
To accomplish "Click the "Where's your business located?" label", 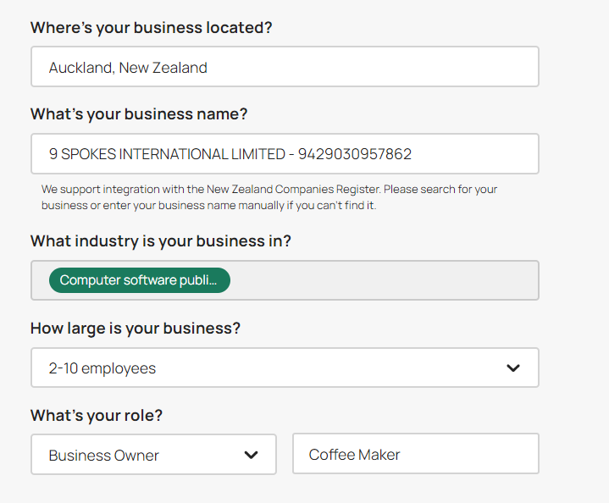I will tap(152, 27).
